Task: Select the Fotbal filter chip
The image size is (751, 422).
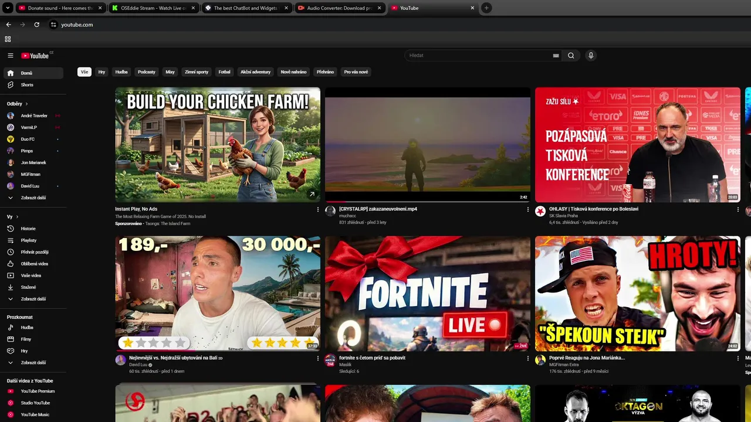Action: [x=225, y=72]
